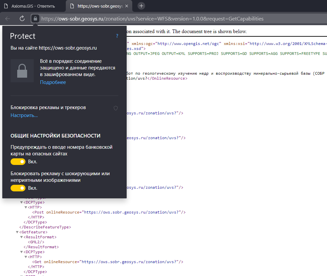Disable the bank card number warning toggle
Screen dimensions: 327x276
click(18, 162)
